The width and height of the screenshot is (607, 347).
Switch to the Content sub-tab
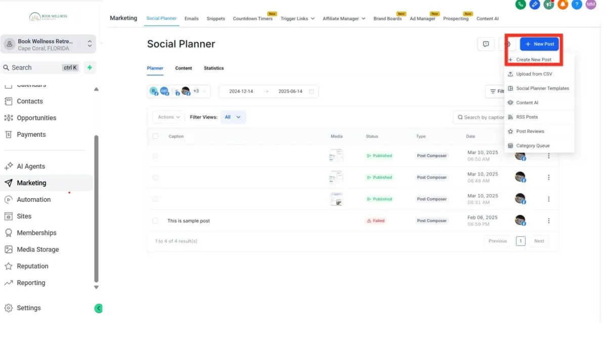(x=184, y=68)
